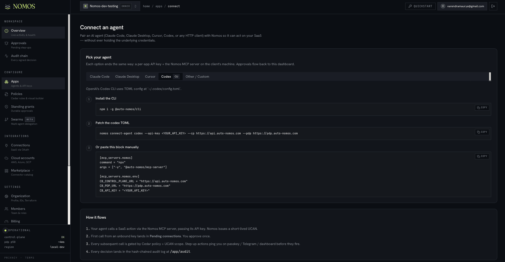The height and width of the screenshot is (262, 505).
Task: Open the Overview sidebar icon
Action: click(x=6, y=31)
